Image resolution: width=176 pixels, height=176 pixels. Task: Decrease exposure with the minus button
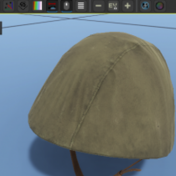[x=99, y=6]
